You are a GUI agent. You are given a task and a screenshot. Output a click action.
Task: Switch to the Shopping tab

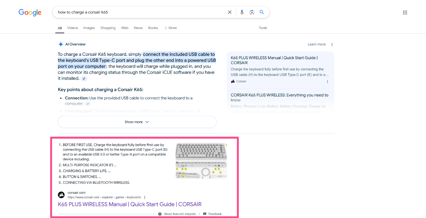108,28
